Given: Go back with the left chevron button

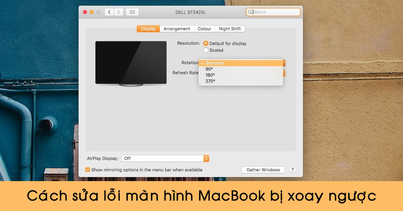Looking at the screenshot, I should [x=109, y=12].
